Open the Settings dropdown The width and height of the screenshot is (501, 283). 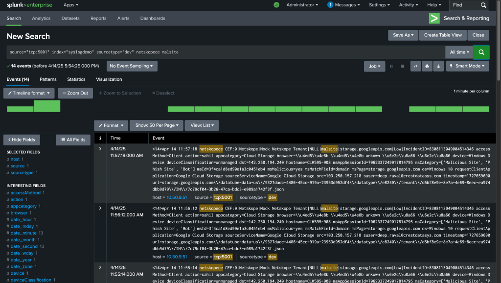379,5
